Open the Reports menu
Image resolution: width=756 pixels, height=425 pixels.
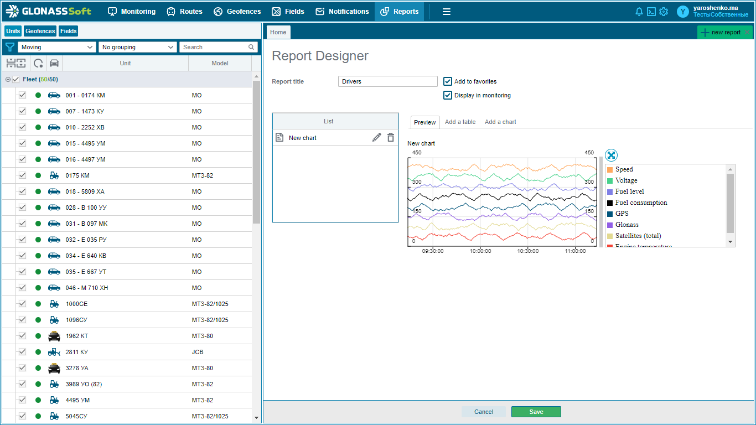(x=399, y=12)
